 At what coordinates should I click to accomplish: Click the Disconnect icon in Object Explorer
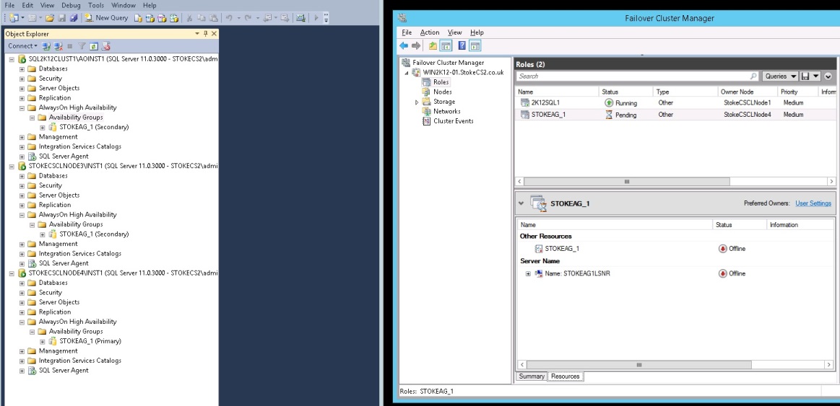click(58, 46)
